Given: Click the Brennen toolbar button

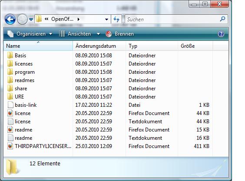Looking at the screenshot, I should click(x=120, y=34).
